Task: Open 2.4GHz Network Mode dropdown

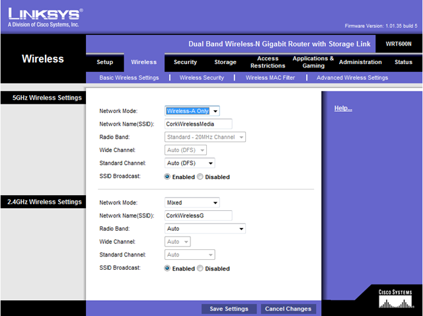Action: [x=192, y=202]
